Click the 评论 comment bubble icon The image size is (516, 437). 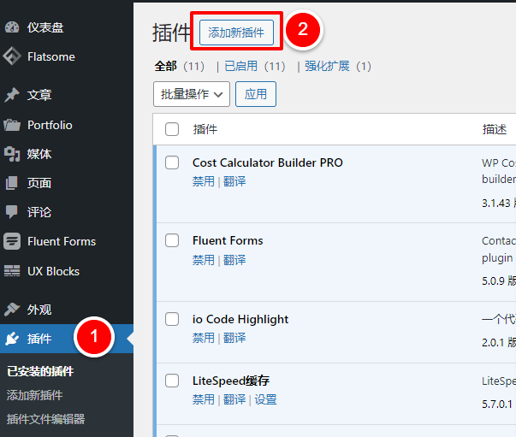[12, 212]
